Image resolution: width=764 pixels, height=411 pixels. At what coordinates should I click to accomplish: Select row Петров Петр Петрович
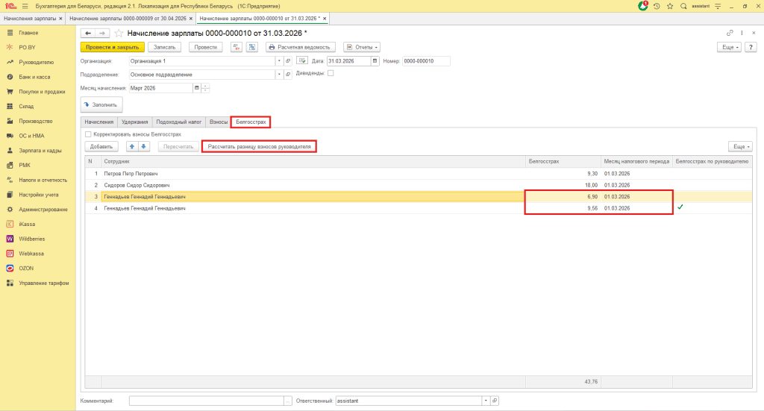click(418, 173)
